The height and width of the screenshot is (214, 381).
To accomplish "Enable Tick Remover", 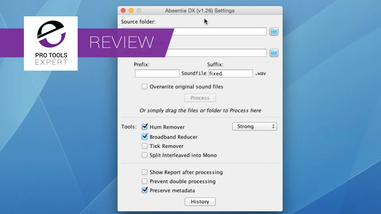I will coord(144,146).
